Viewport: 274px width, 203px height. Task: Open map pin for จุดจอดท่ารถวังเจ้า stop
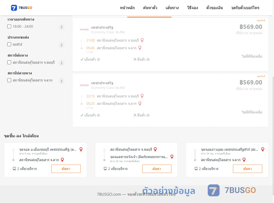(x=172, y=157)
